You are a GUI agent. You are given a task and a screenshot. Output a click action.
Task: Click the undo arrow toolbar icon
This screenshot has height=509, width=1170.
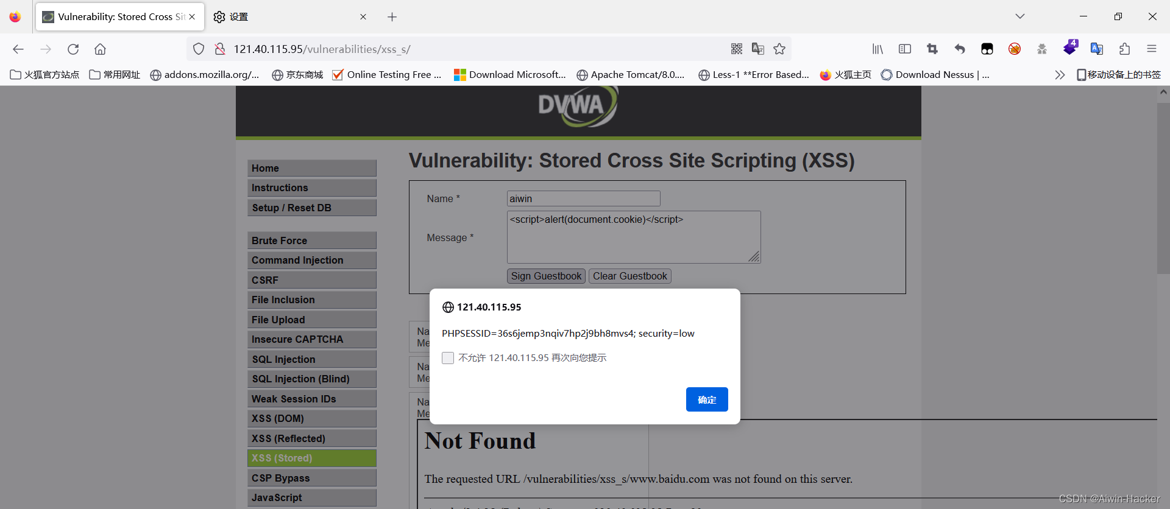pos(960,49)
